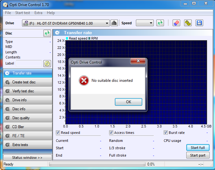Click the Ready status text
This screenshot has height=170, width=215.
9,164
